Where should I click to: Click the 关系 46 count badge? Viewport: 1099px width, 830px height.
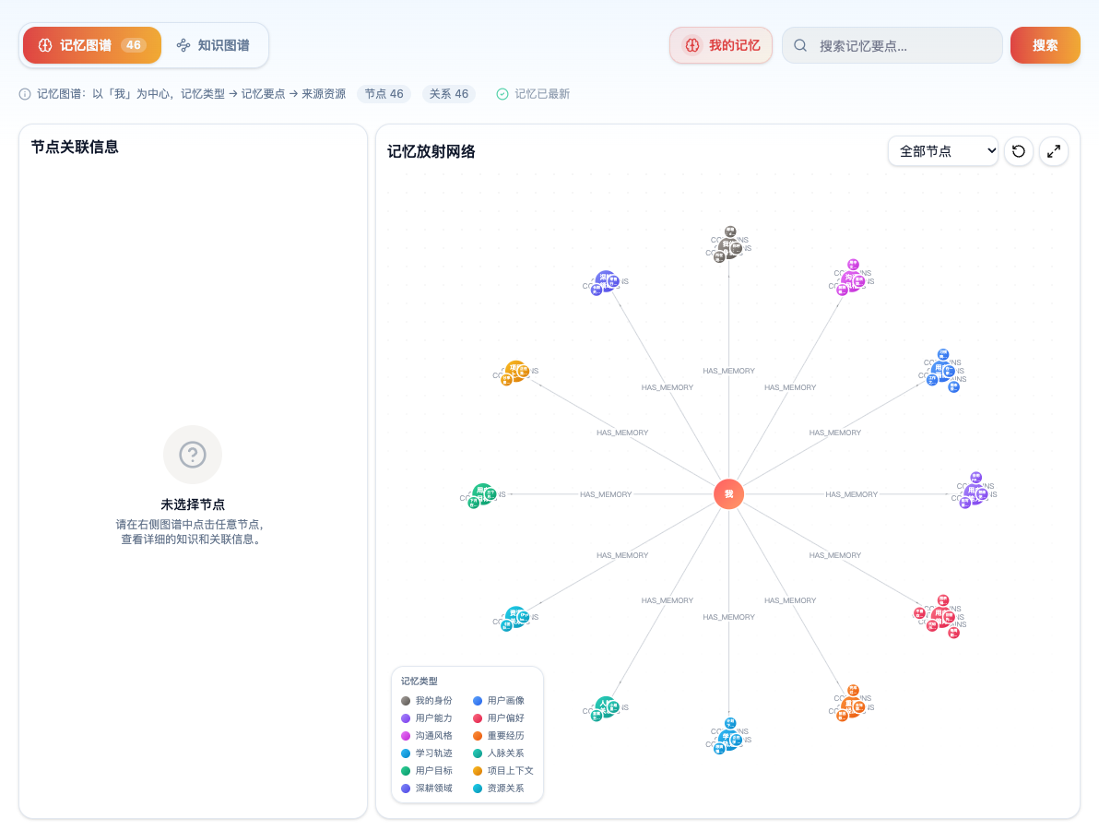tap(449, 94)
